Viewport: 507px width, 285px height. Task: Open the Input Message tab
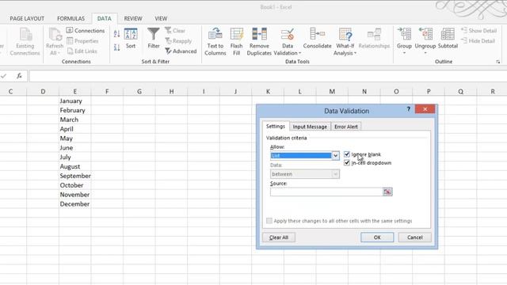[x=310, y=127]
